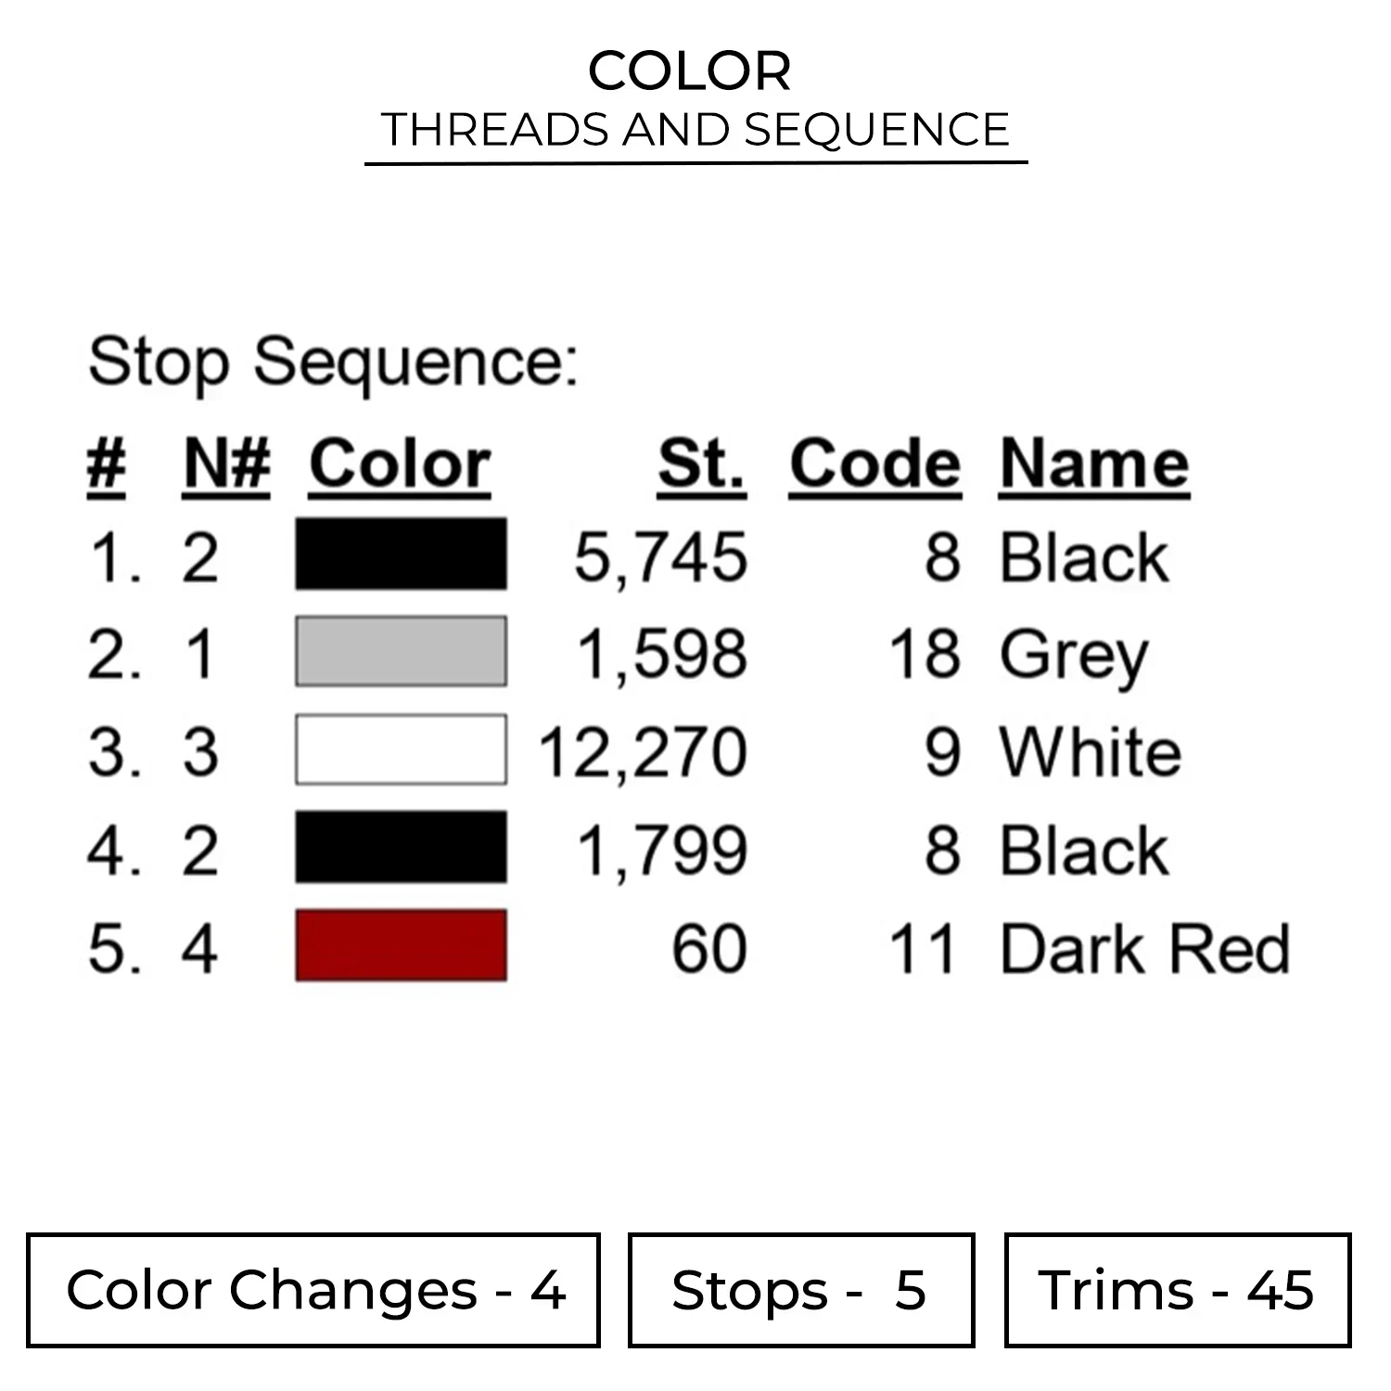
Task: Click the Grey color swatch
Action: [401, 651]
